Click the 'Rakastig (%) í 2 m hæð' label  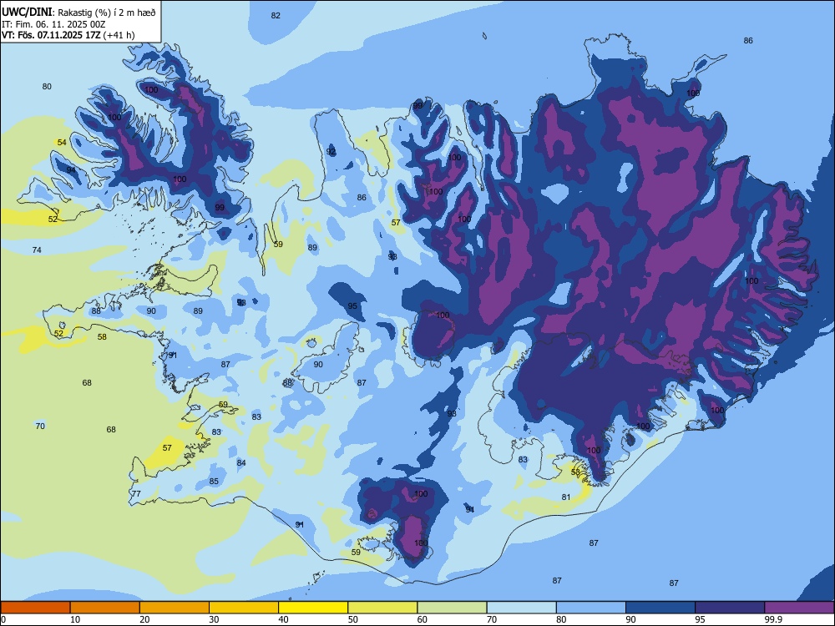point(105,13)
